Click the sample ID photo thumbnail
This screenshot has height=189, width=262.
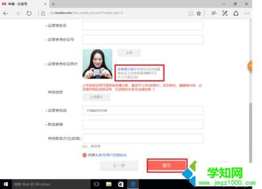[97, 64]
